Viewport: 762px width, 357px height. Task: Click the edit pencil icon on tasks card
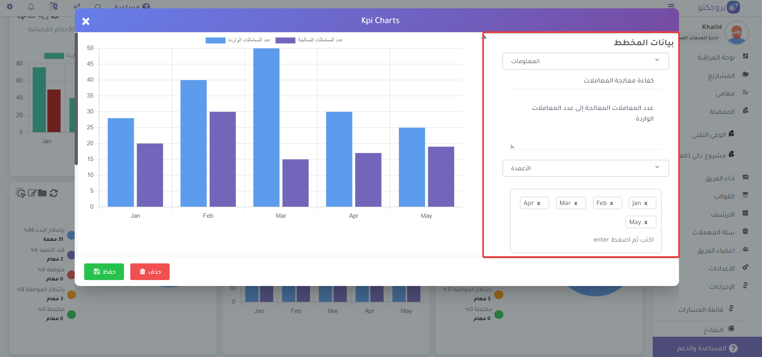click(32, 193)
